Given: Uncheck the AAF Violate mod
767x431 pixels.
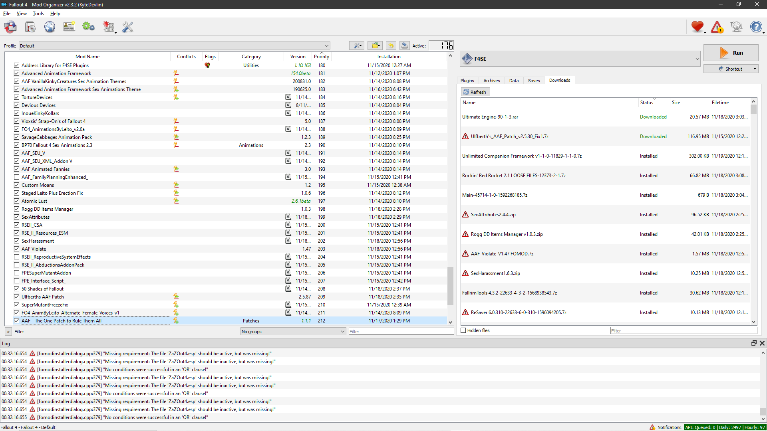Looking at the screenshot, I should [16, 249].
